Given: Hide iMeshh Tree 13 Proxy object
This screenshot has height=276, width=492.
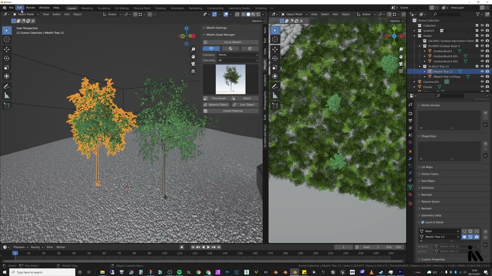Looking at the screenshot, I should (482, 77).
